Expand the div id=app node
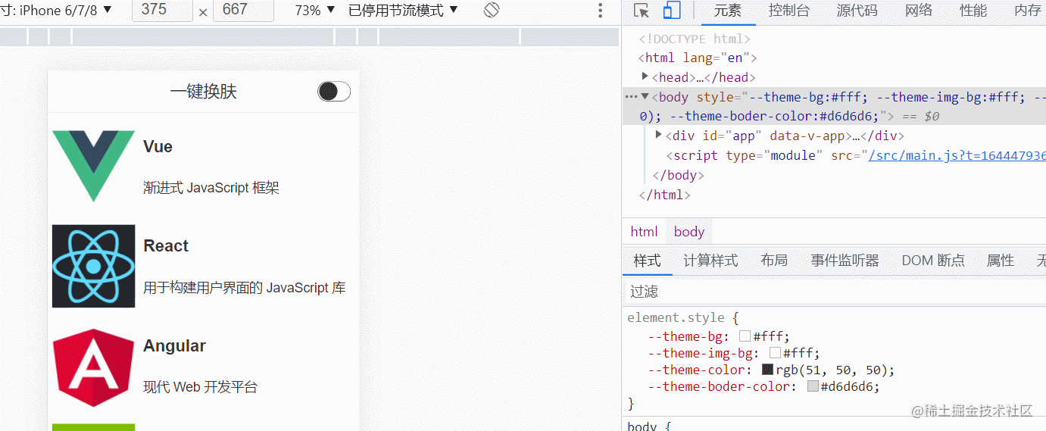The image size is (1046, 431). click(x=659, y=135)
